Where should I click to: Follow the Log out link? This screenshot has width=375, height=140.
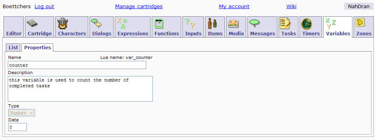pyautogui.click(x=44, y=7)
